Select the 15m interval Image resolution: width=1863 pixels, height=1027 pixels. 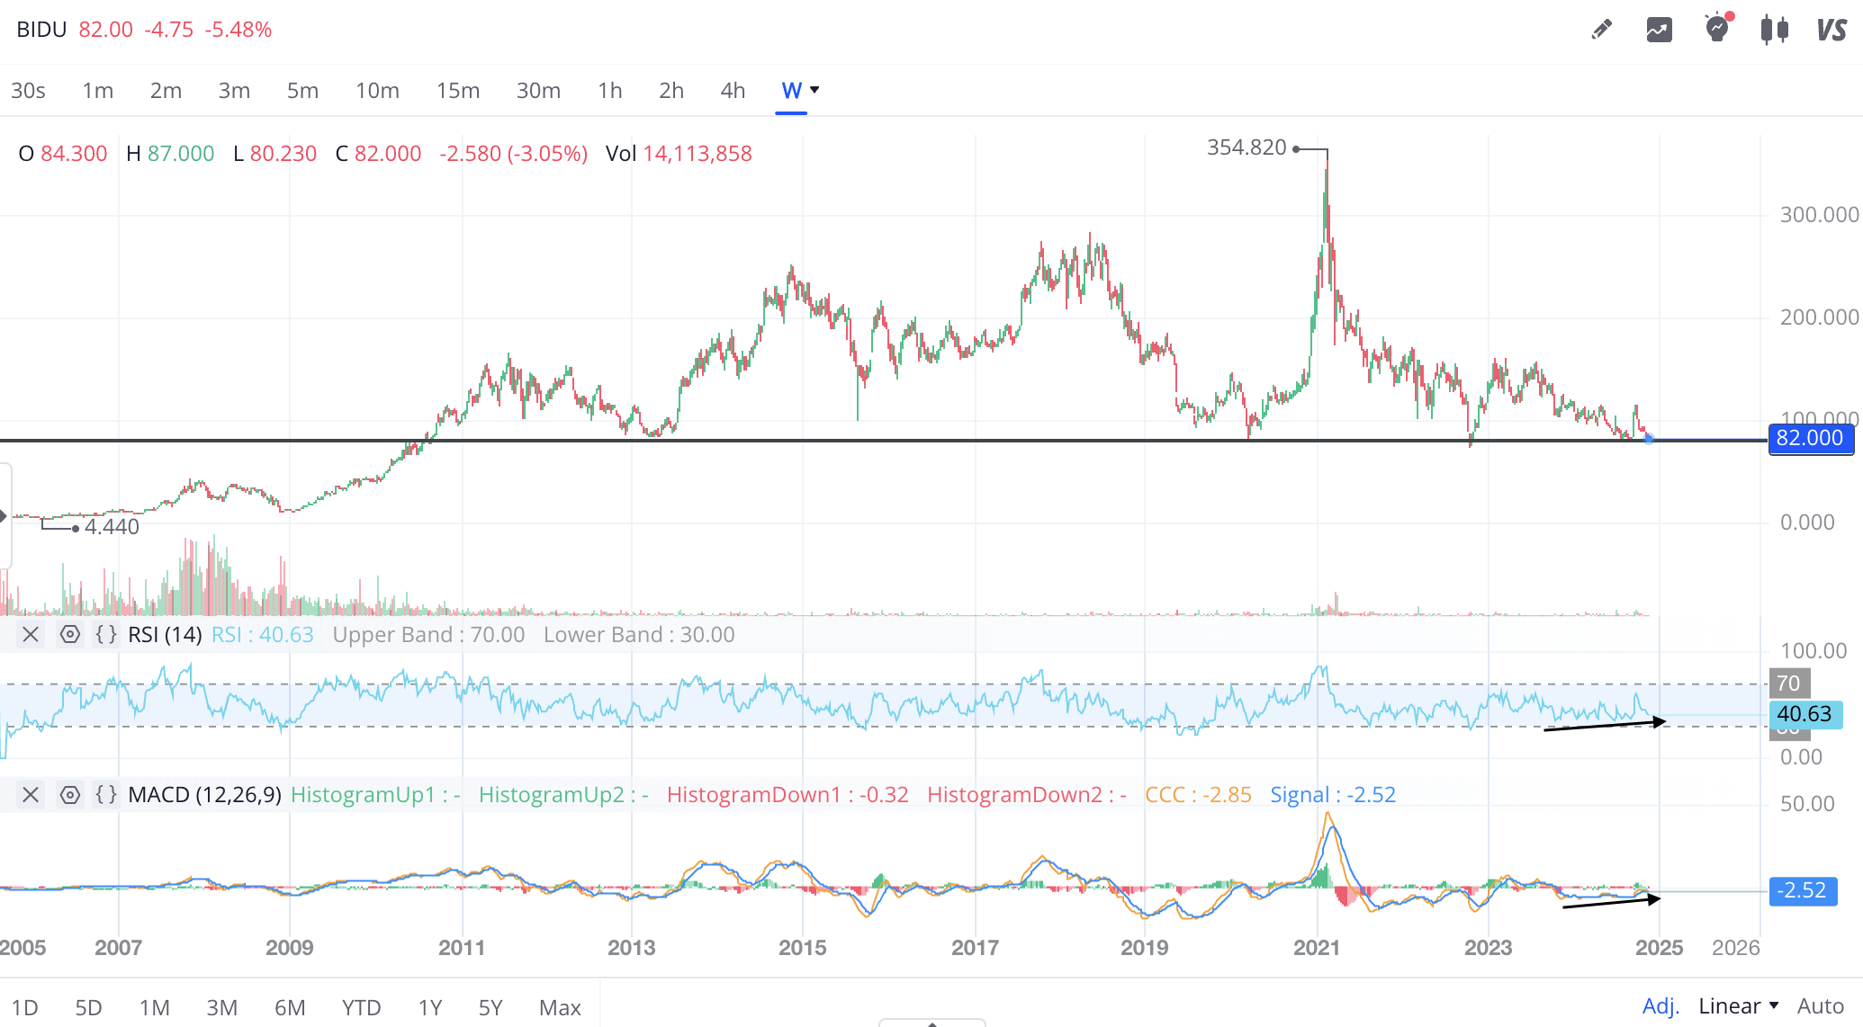pyautogui.click(x=458, y=90)
